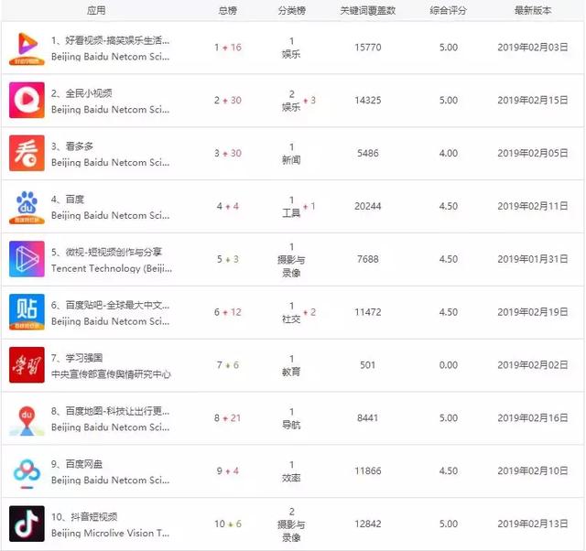586x551 pixels.
Task: Click the 好看视频 app icon
Action: point(27,48)
